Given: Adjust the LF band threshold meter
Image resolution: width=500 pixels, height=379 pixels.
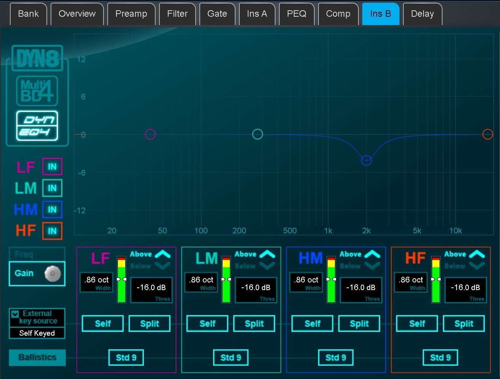Looking at the screenshot, I should click(121, 279).
